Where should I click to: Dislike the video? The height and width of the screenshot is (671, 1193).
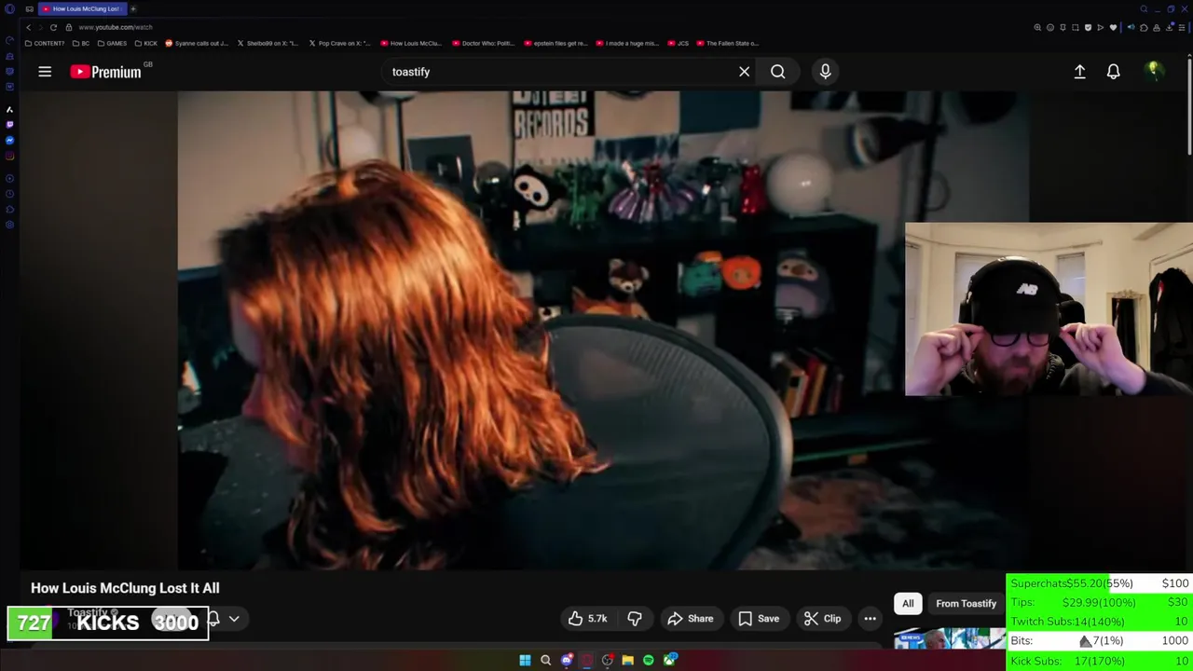pyautogui.click(x=635, y=619)
